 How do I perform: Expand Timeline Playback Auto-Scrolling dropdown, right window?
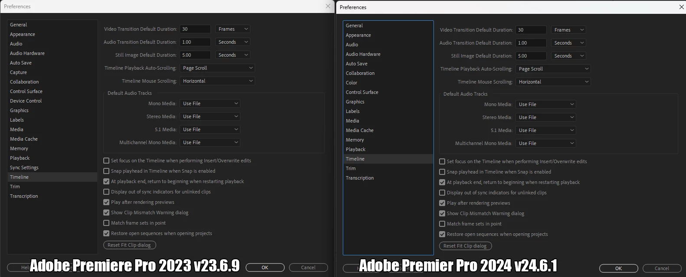pyautogui.click(x=553, y=69)
